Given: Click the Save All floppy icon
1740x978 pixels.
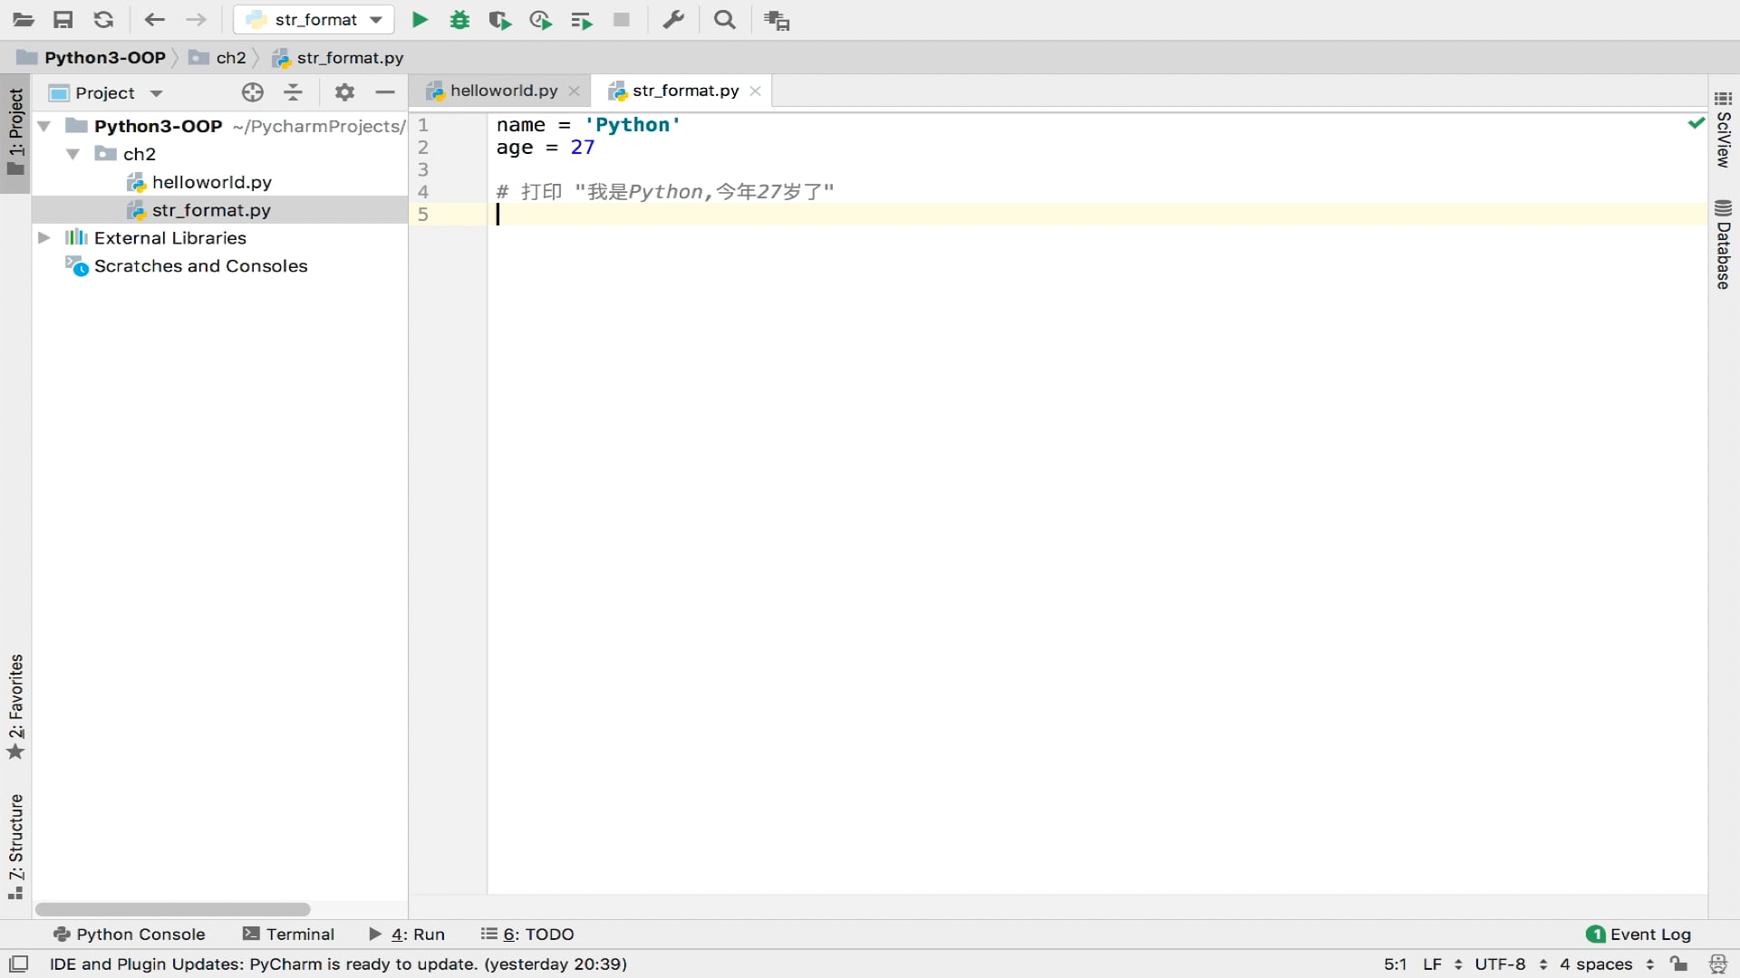Looking at the screenshot, I should click(x=63, y=20).
